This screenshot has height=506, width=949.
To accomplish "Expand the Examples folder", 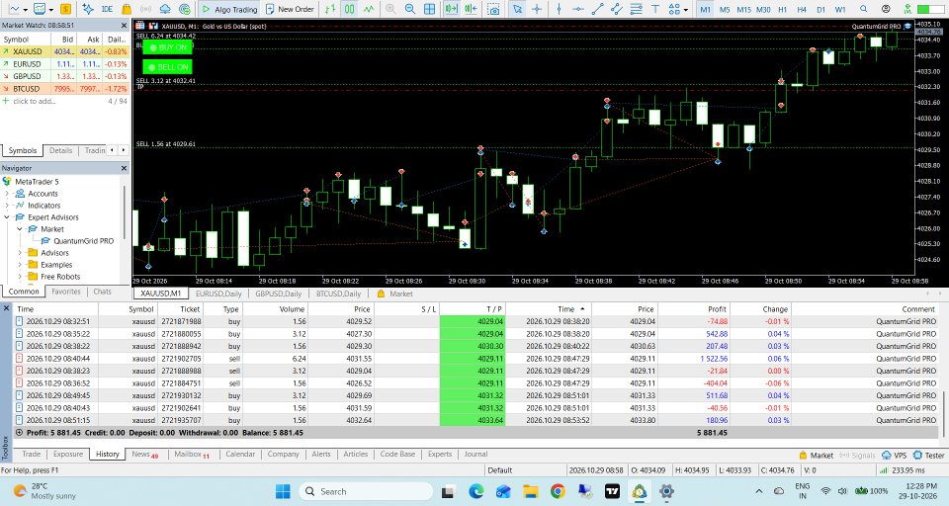I will tap(20, 265).
